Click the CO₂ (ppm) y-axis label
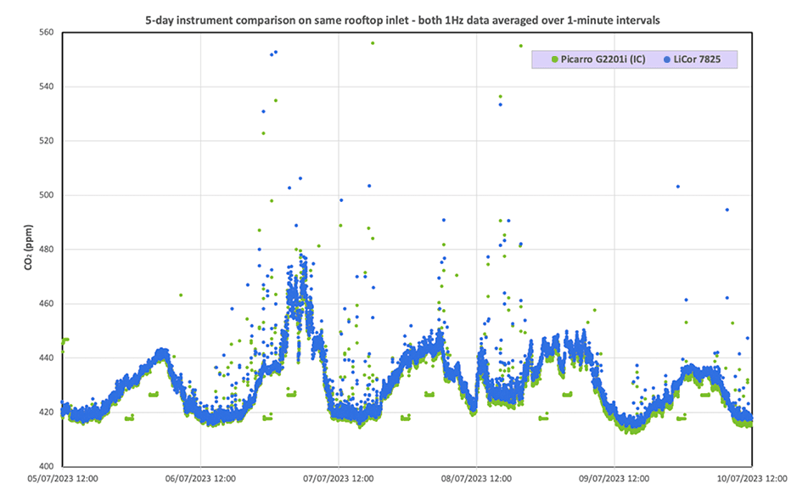Image resolution: width=808 pixels, height=500 pixels. (28, 246)
